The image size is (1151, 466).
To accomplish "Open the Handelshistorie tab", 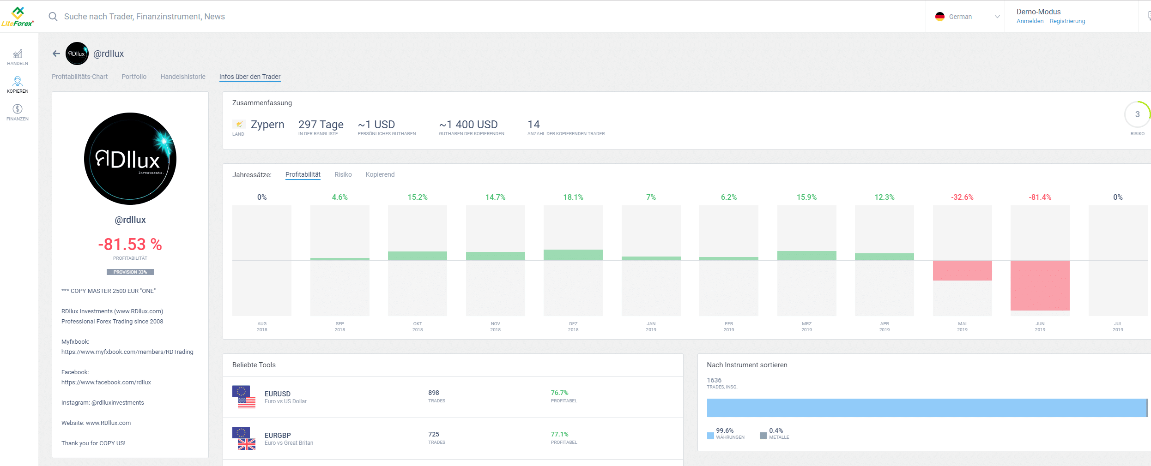I will click(x=183, y=77).
